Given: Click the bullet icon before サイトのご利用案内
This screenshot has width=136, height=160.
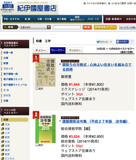Looking at the screenshot, I should point(85,4).
